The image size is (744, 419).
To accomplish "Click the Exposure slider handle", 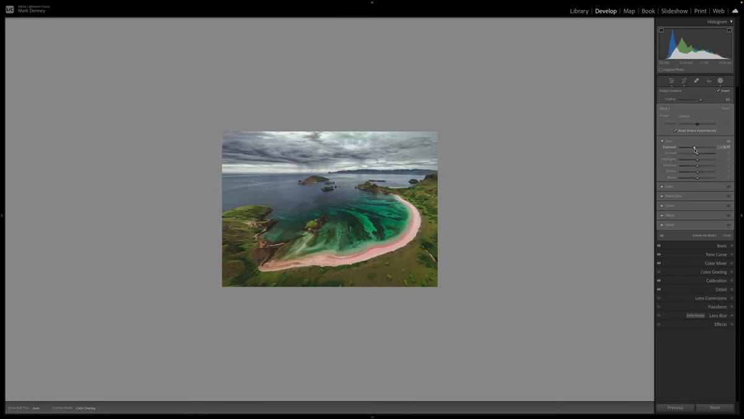I will click(x=694, y=147).
